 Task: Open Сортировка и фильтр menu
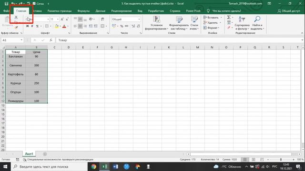242,23
